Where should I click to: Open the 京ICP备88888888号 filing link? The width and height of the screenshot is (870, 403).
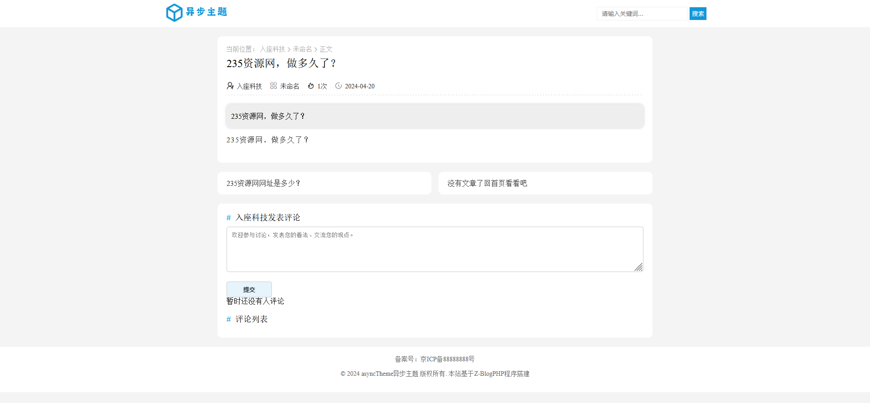pos(447,359)
